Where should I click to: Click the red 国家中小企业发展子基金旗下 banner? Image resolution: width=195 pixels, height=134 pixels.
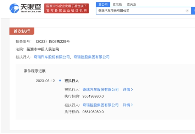[x=66, y=8]
